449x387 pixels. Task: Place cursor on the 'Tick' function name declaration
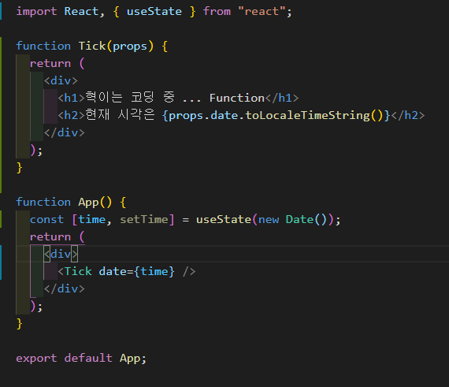tap(92, 47)
